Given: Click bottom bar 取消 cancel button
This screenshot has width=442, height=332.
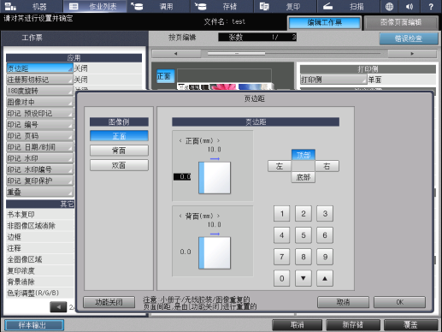Looking at the screenshot, I should pos(298,325).
